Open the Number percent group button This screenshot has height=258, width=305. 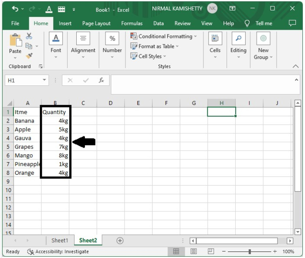(112, 46)
